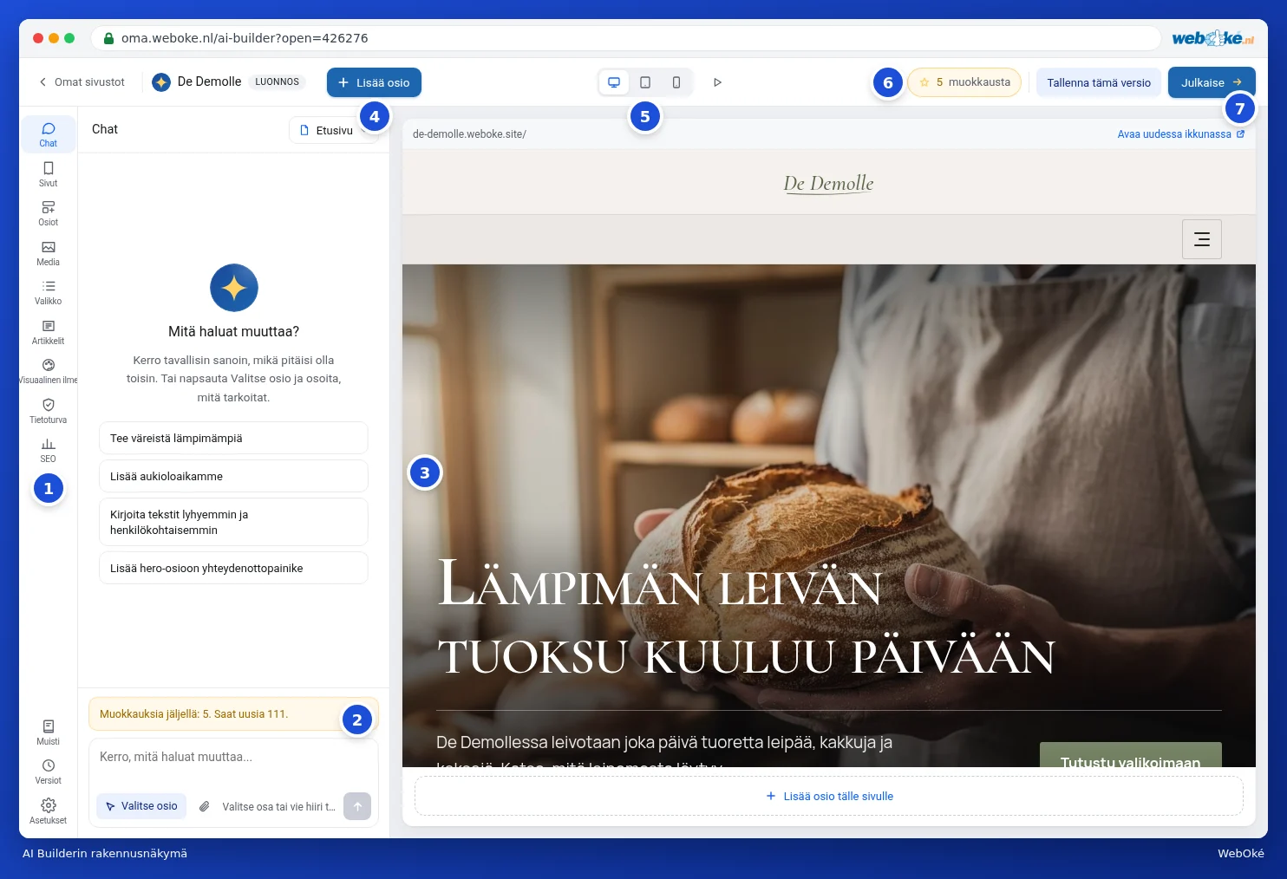Publish the site with Julkaise
This screenshot has width=1287, height=879.
(1212, 82)
